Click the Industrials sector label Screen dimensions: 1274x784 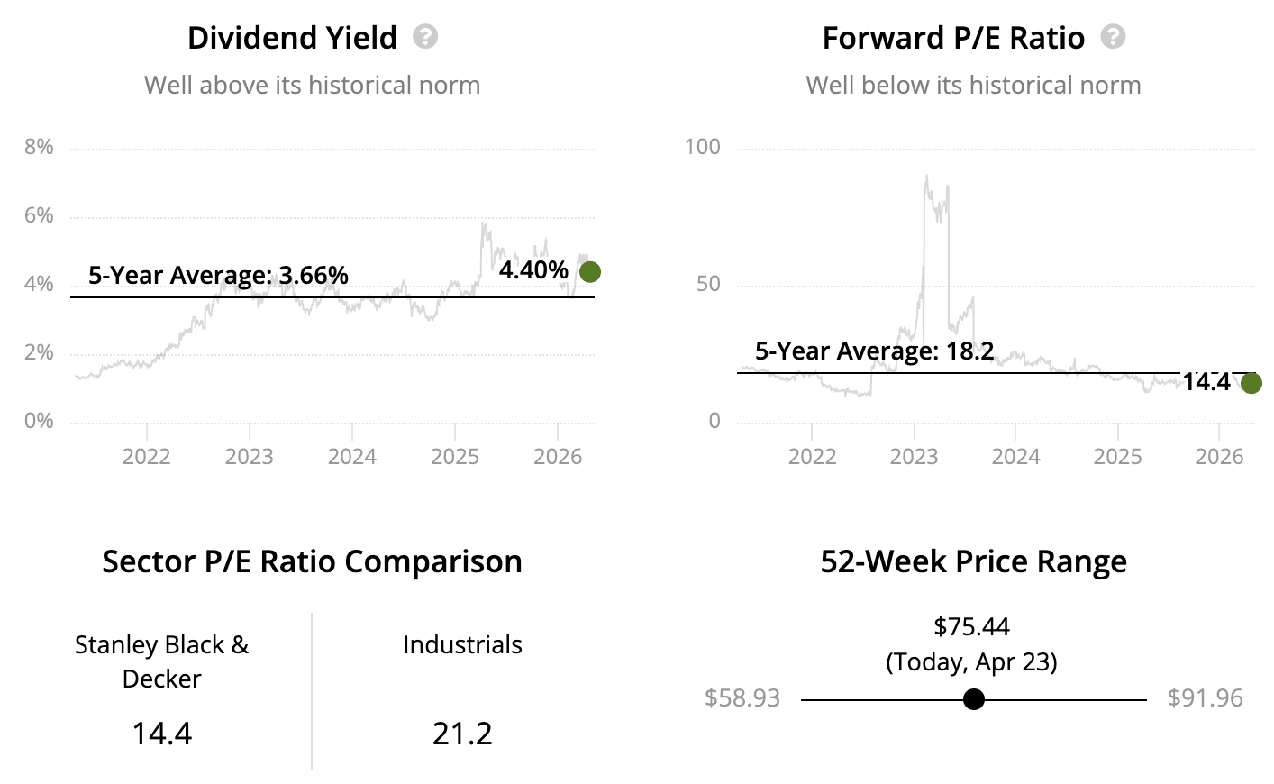pyautogui.click(x=462, y=644)
